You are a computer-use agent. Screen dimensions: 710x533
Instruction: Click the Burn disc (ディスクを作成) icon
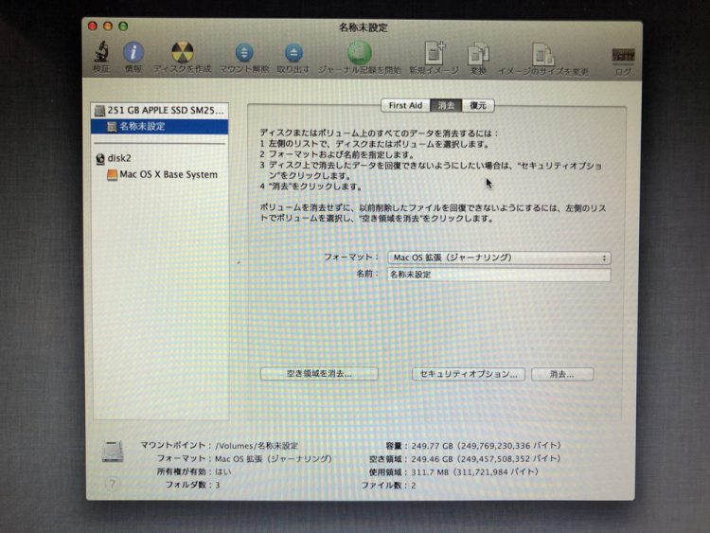pyautogui.click(x=183, y=52)
